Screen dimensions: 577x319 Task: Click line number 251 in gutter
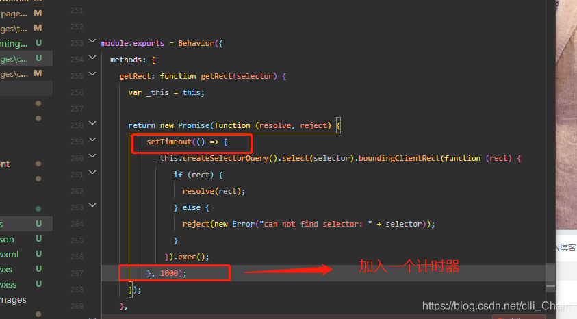pyautogui.click(x=77, y=11)
